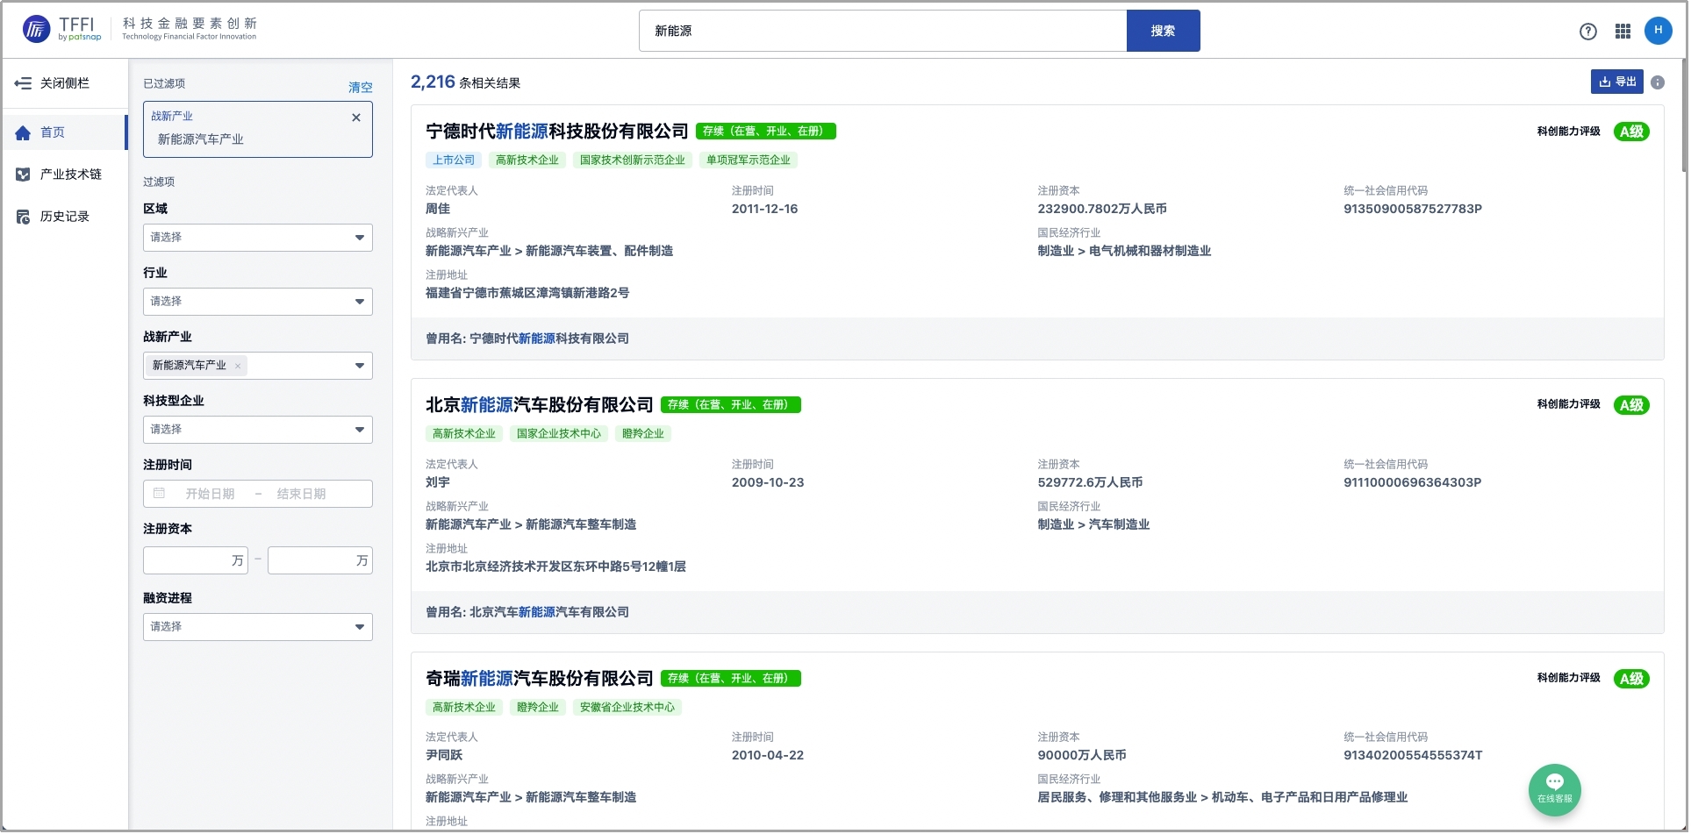Open 产业技术链 in the sidebar
The width and height of the screenshot is (1691, 834).
[x=65, y=175]
